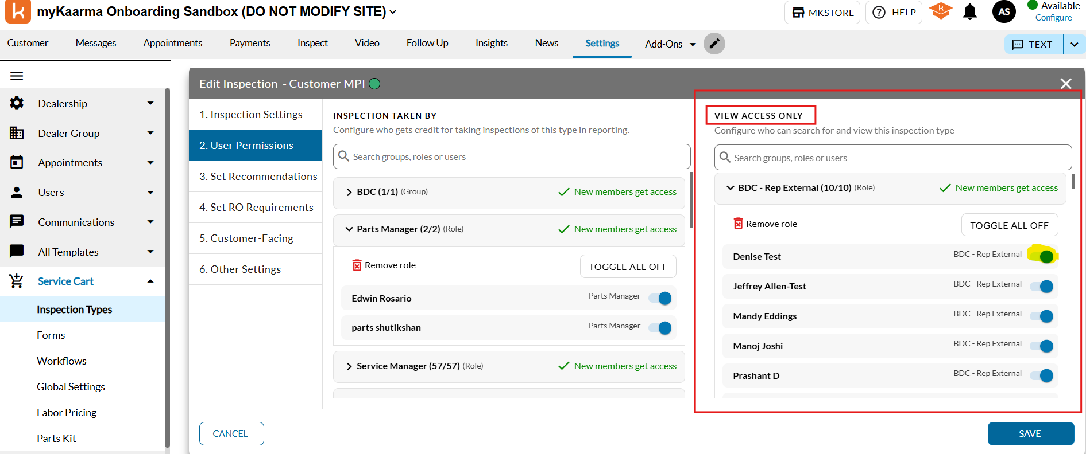Switch to the Customer tab
Image resolution: width=1086 pixels, height=454 pixels.
(x=28, y=43)
